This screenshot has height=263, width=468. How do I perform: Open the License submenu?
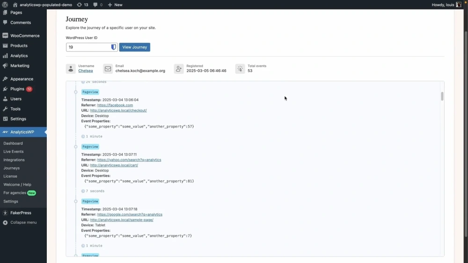(x=10, y=176)
